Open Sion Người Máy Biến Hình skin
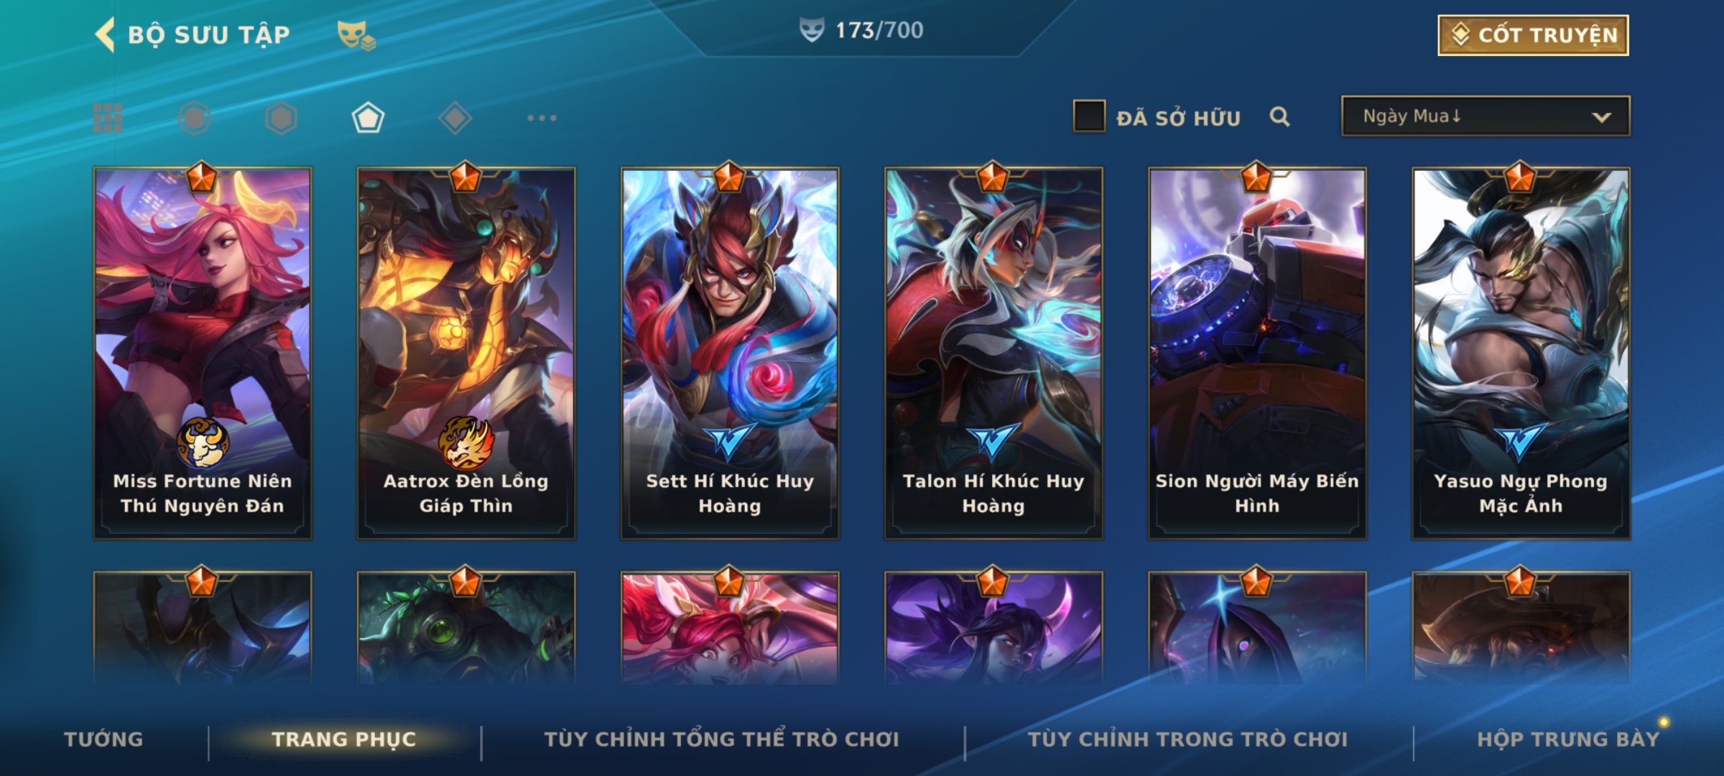 point(1257,353)
